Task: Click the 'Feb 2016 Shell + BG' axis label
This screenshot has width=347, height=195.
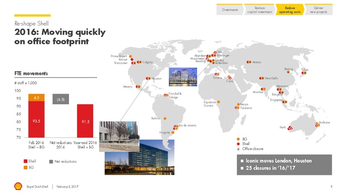Action: [x=36, y=145]
